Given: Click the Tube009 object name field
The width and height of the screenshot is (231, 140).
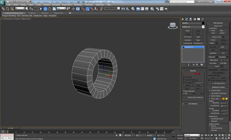Looking at the screenshot, I should [192, 23].
